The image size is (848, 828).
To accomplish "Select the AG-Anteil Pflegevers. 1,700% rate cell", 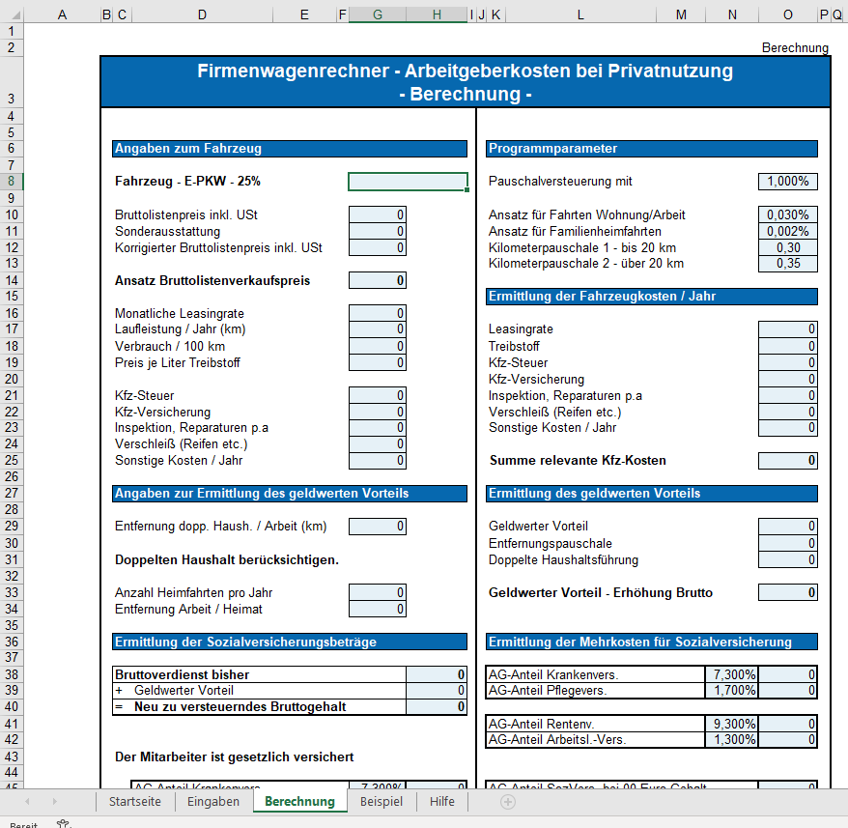I will (732, 691).
